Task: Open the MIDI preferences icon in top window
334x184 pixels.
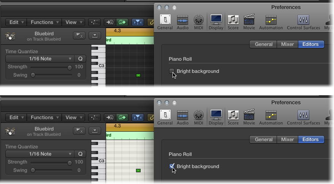Action: click(198, 22)
